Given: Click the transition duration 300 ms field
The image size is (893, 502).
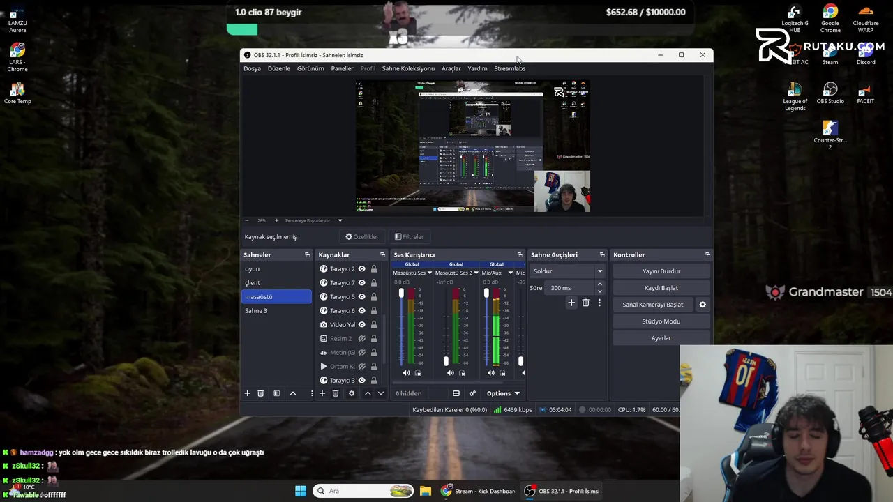Looking at the screenshot, I should 570,288.
